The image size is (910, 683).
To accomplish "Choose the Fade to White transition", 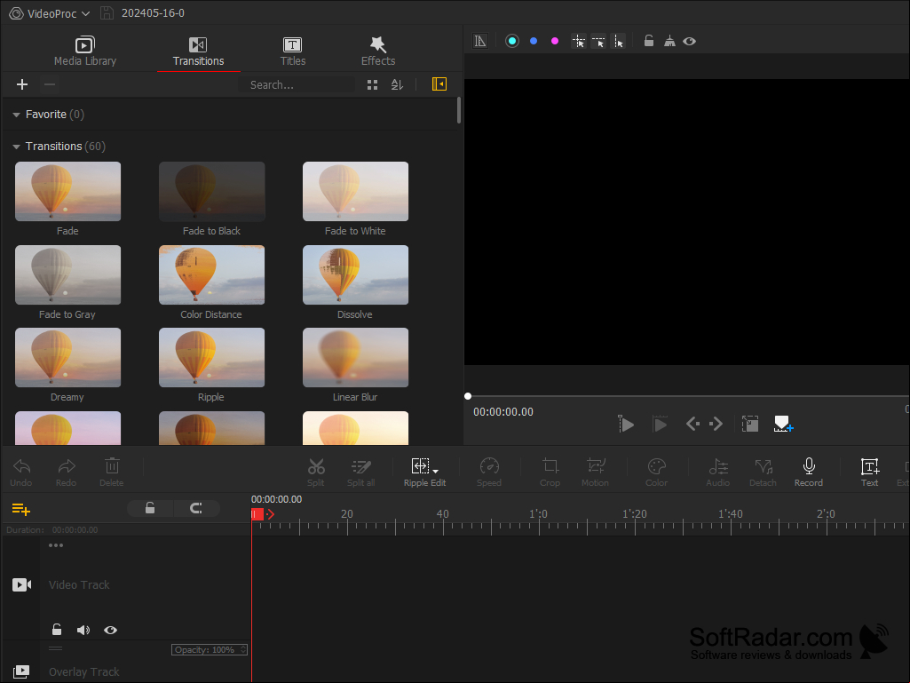I will [355, 191].
